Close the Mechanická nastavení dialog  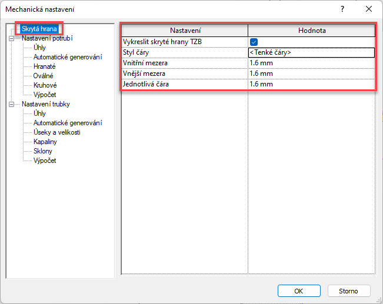click(x=368, y=9)
